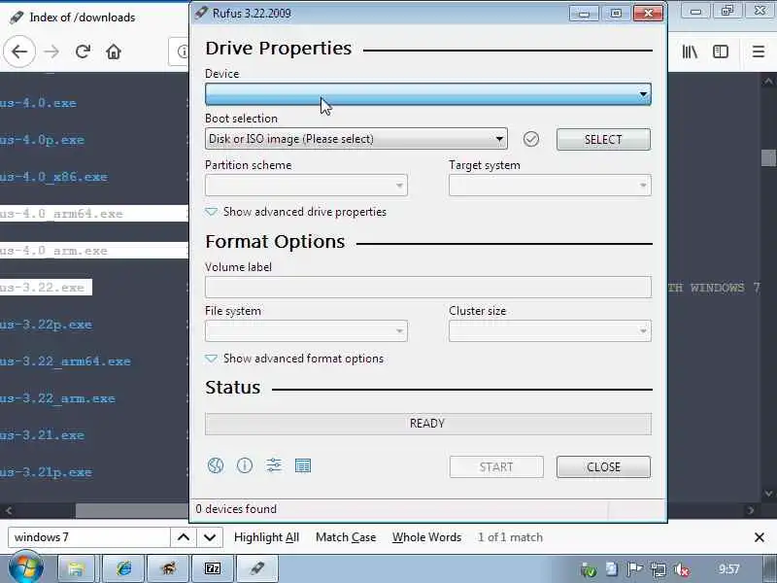
Task: Open rufus-4.0p.exe download link
Action: tap(42, 140)
